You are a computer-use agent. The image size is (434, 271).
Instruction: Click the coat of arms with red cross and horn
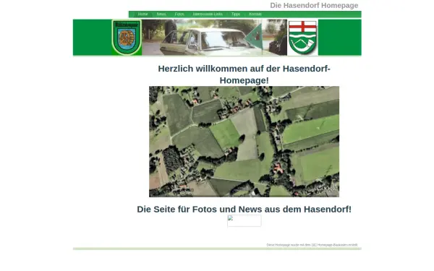tap(302, 38)
